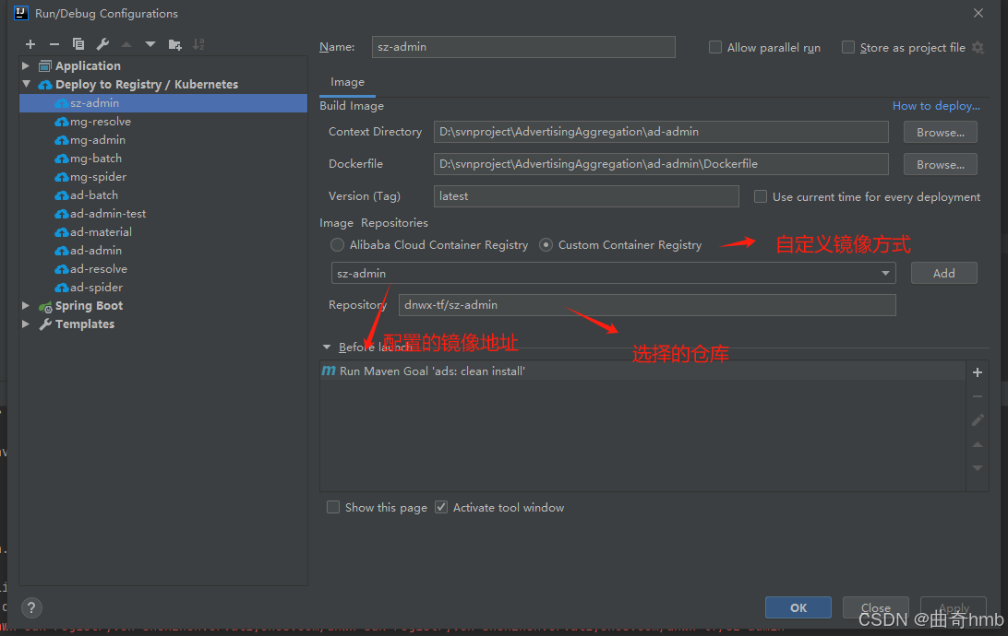Screen dimensions: 1008x636
Task: Select the ad-admin configuration
Action: [163, 251]
